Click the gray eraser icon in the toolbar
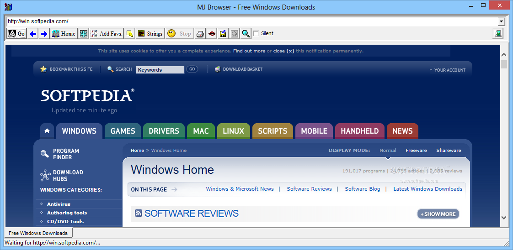Image resolution: width=513 pixels, height=250 pixels. (x=234, y=34)
